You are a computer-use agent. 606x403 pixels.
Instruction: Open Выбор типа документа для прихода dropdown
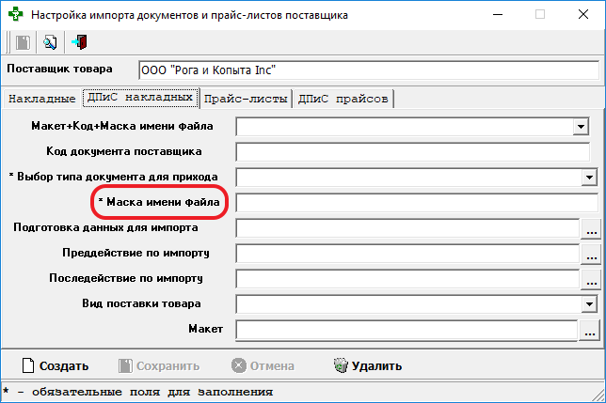pyautogui.click(x=590, y=178)
